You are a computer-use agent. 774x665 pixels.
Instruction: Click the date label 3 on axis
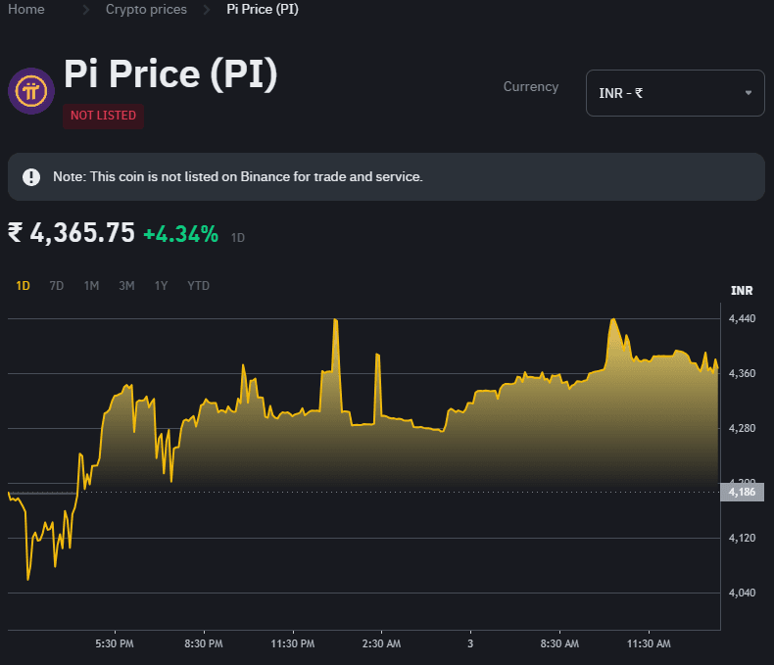470,643
